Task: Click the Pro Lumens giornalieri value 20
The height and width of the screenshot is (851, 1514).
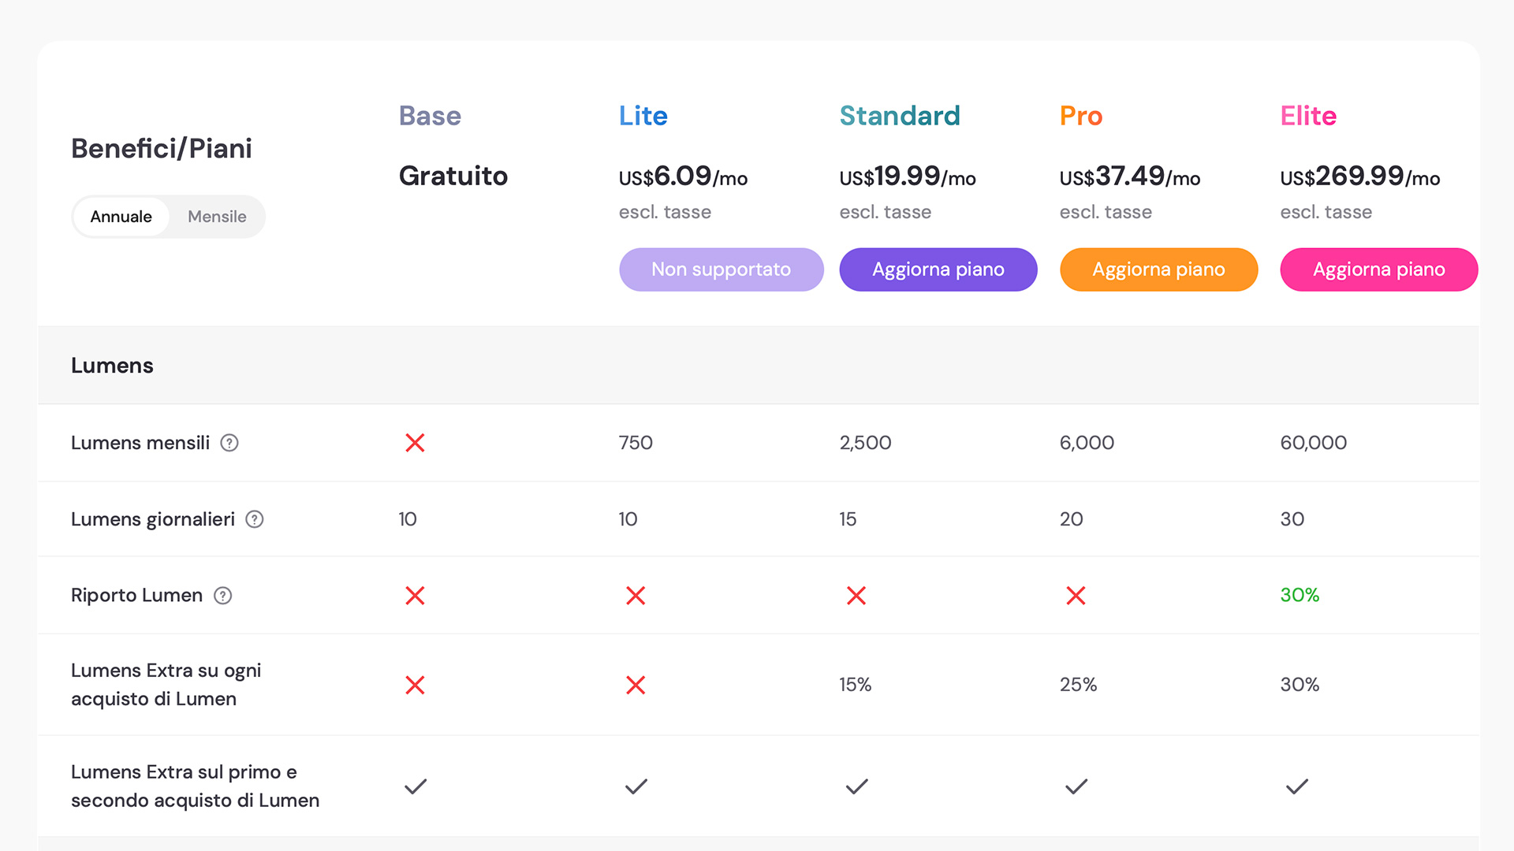Action: pyautogui.click(x=1072, y=519)
